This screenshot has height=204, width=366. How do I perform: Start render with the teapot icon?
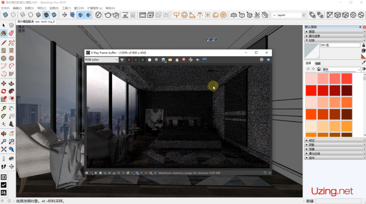(108, 15)
